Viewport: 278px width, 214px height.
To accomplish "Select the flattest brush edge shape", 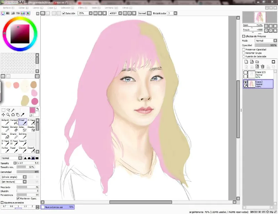I will [x=37, y=158].
